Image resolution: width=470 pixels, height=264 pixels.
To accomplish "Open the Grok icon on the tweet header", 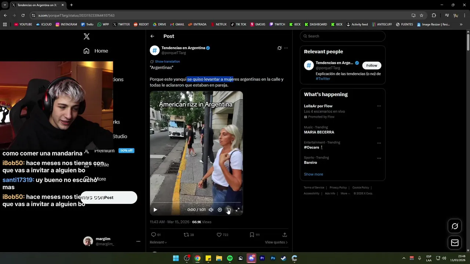I will pos(279,48).
